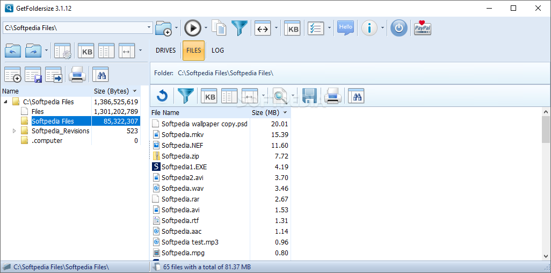Open the dropdown arrow next to the add folder icon
Viewport: 551px width, 273px height.
click(176, 28)
